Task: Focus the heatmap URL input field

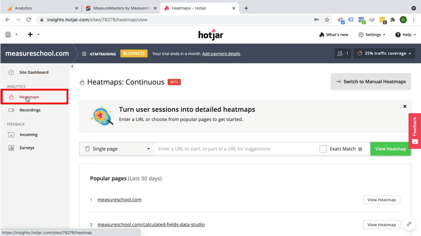Action: (x=235, y=149)
